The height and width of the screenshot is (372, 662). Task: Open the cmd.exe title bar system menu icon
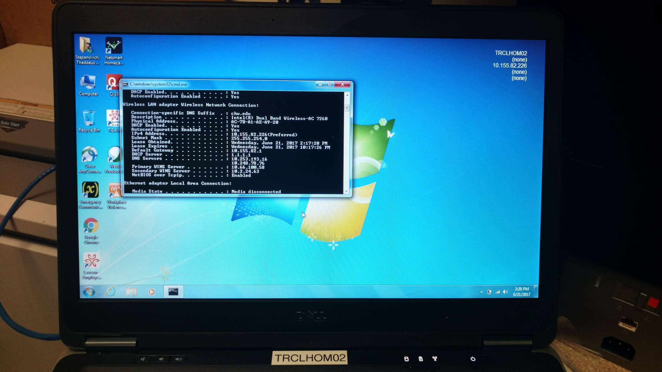coord(126,84)
